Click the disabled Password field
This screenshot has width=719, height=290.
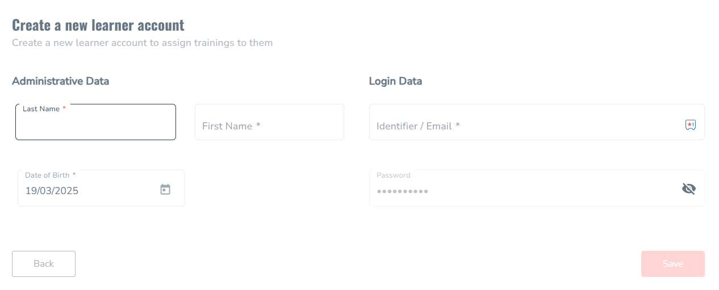coord(537,188)
